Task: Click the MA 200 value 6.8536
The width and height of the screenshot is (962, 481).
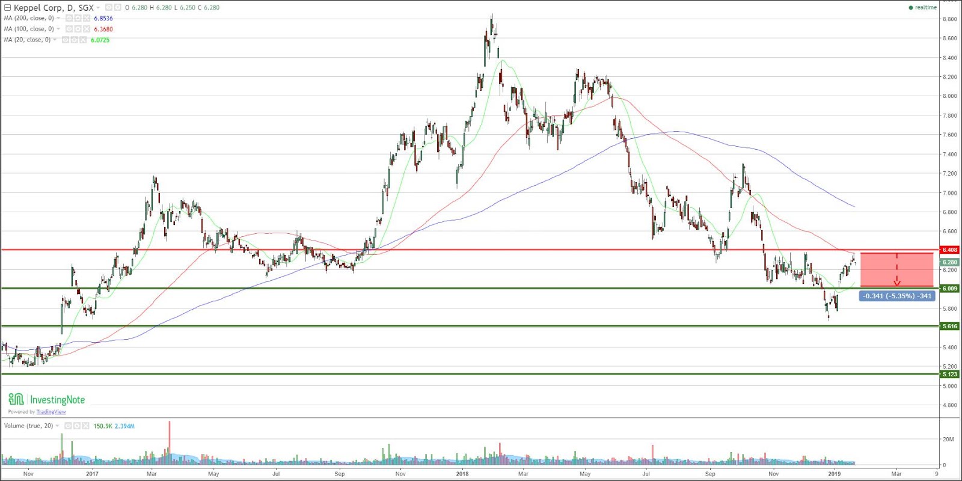Action: click(x=103, y=19)
